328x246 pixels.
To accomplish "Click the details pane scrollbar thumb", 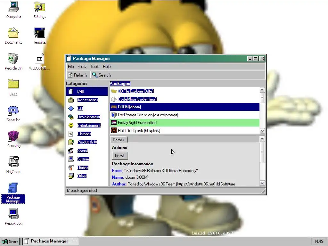I will [262, 152].
